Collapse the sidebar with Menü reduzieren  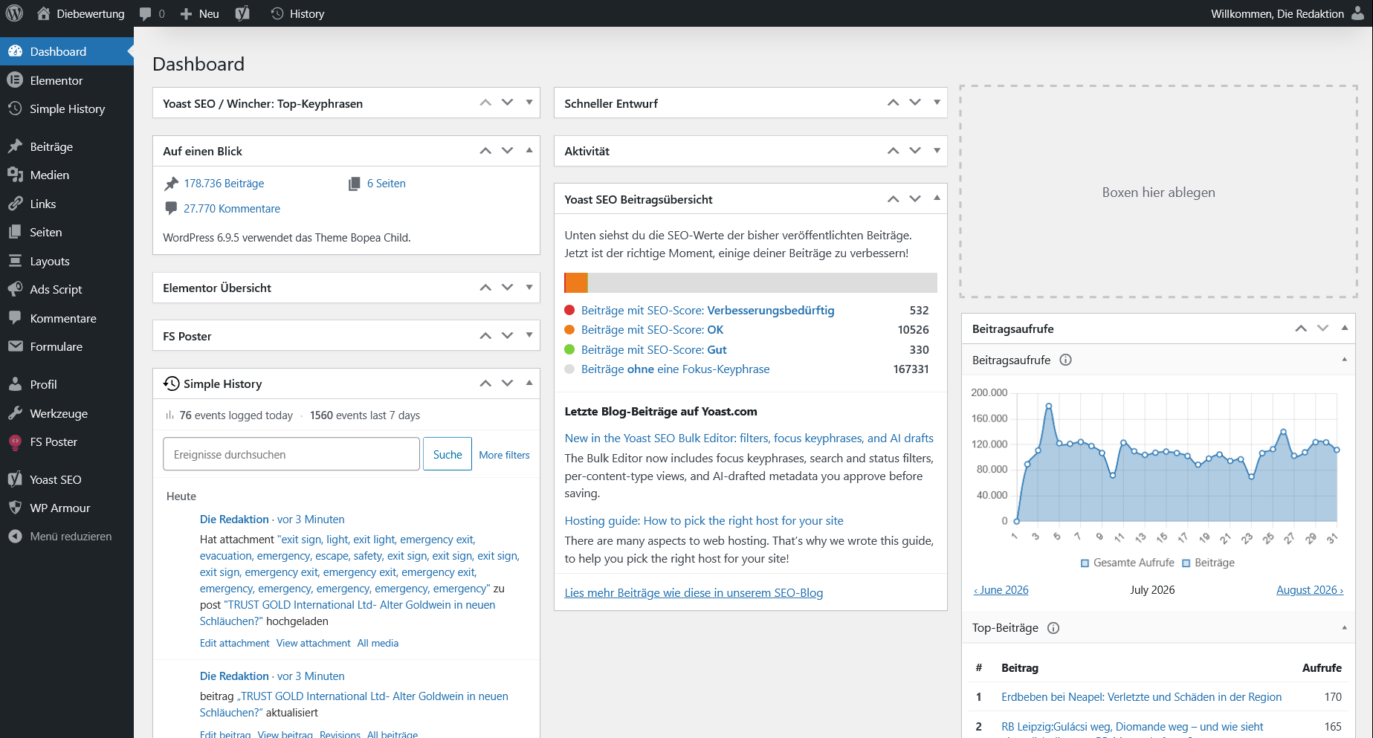67,536
